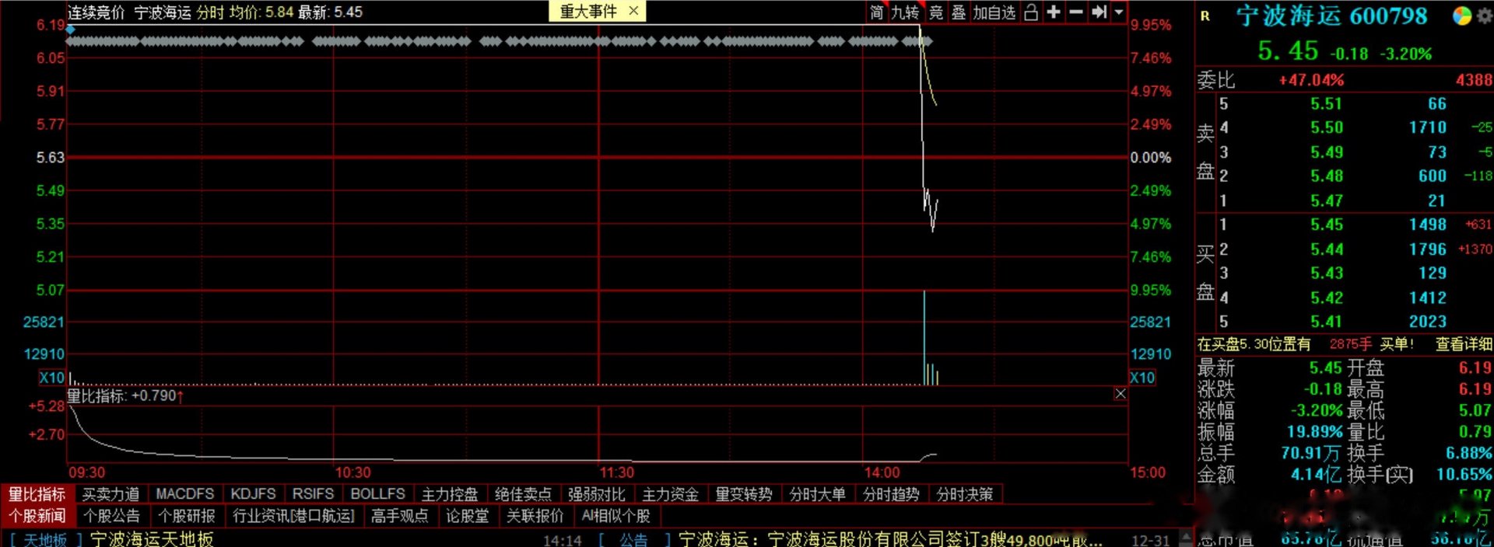This screenshot has width=1494, height=547.
Task: Close the 量比指标 indicator panel
Action: [x=1120, y=394]
